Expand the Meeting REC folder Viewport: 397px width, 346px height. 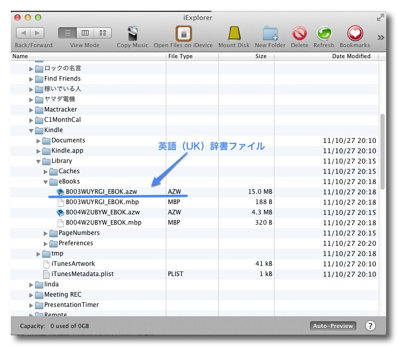point(31,295)
